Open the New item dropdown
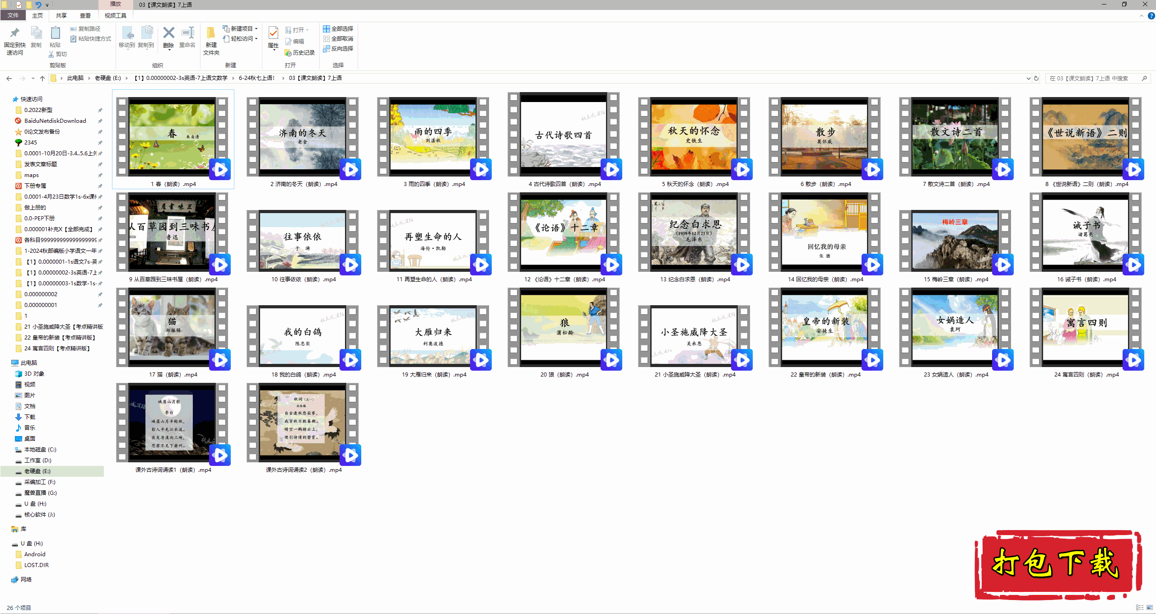 click(240, 28)
